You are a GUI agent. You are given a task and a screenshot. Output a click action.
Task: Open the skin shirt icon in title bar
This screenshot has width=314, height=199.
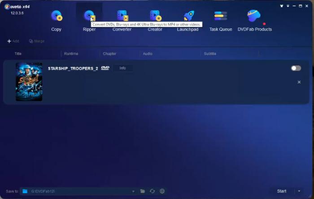tap(282, 6)
